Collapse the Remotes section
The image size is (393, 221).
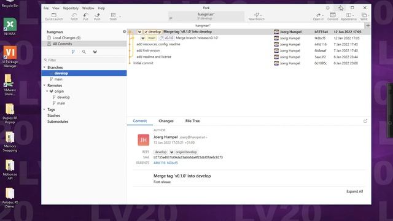tap(44, 85)
